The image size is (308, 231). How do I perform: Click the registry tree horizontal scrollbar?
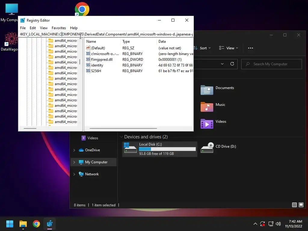point(30,128)
